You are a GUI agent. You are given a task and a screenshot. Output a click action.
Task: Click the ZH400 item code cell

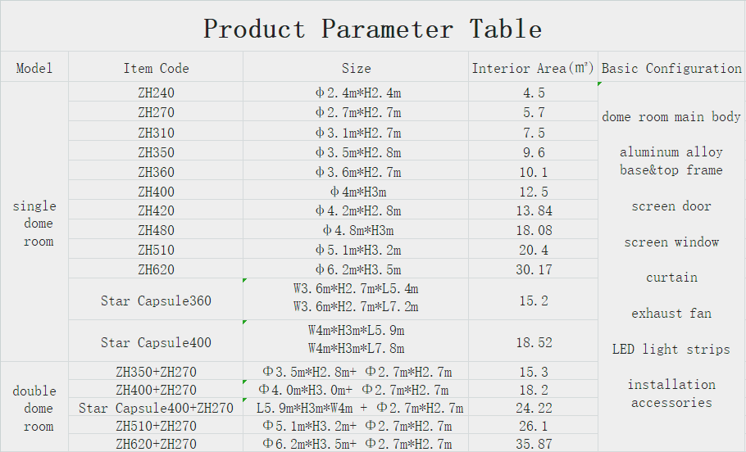point(156,191)
